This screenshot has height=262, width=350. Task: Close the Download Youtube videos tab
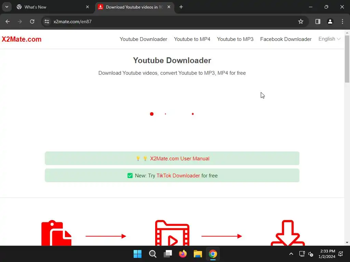(x=169, y=7)
